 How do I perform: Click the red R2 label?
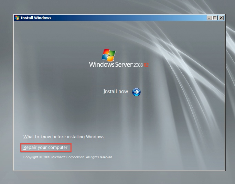pyautogui.click(x=146, y=65)
